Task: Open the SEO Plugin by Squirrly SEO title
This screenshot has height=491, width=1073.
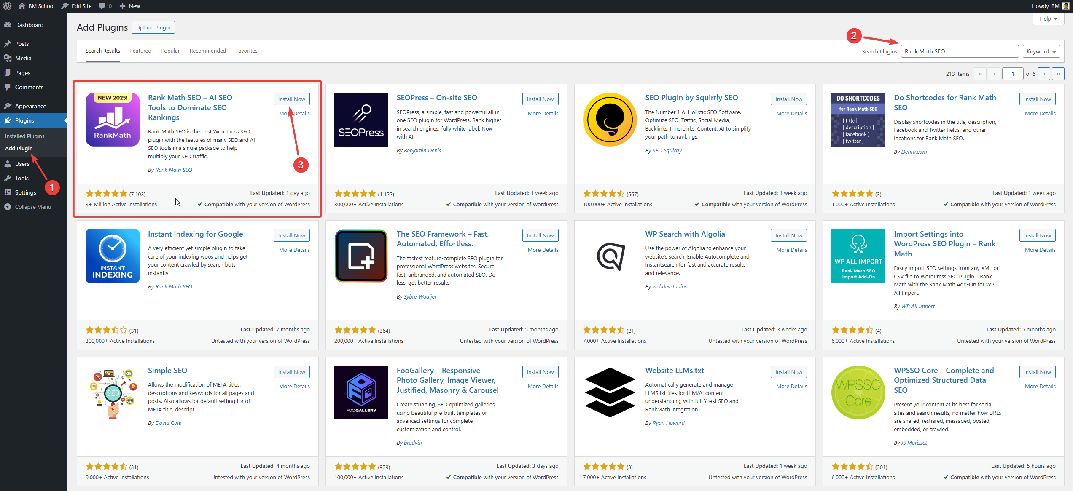Action: tap(691, 97)
